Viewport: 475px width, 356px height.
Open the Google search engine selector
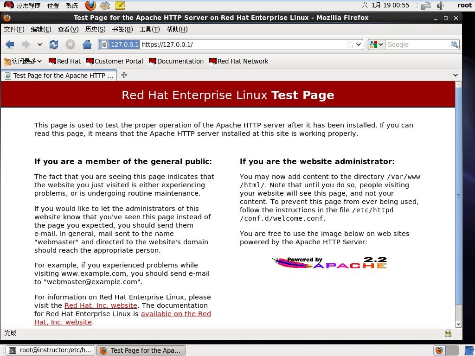click(x=377, y=44)
